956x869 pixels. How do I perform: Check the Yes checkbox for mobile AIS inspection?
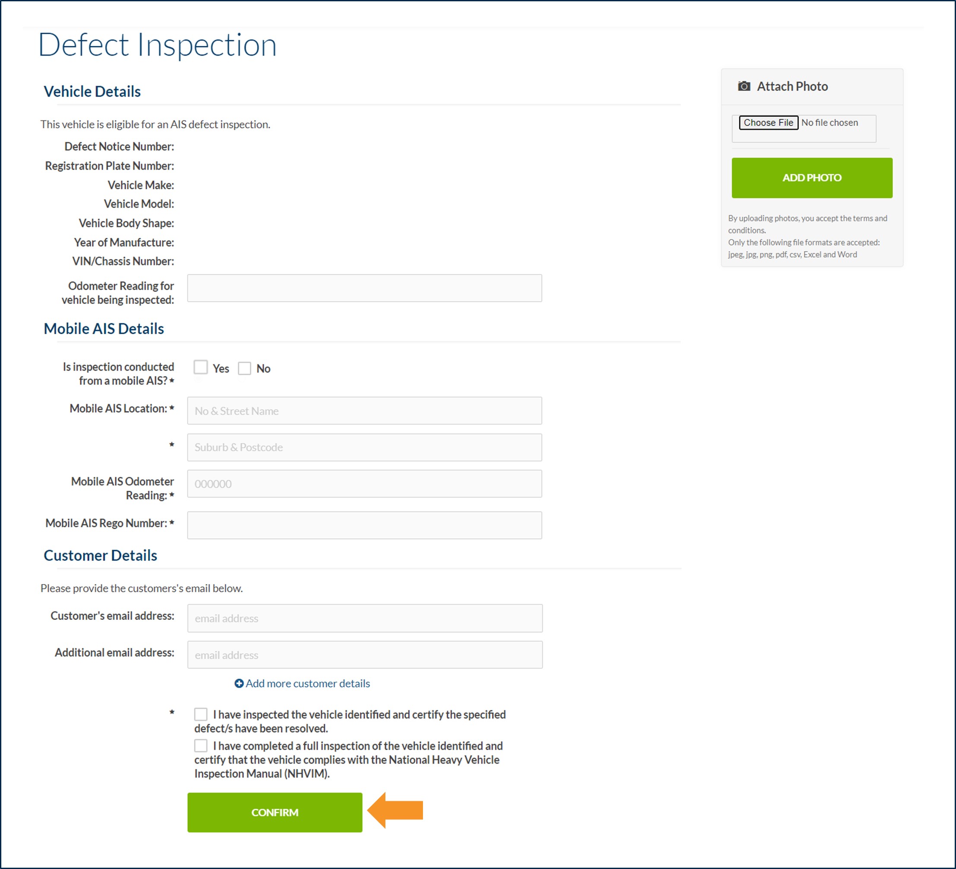coord(201,368)
